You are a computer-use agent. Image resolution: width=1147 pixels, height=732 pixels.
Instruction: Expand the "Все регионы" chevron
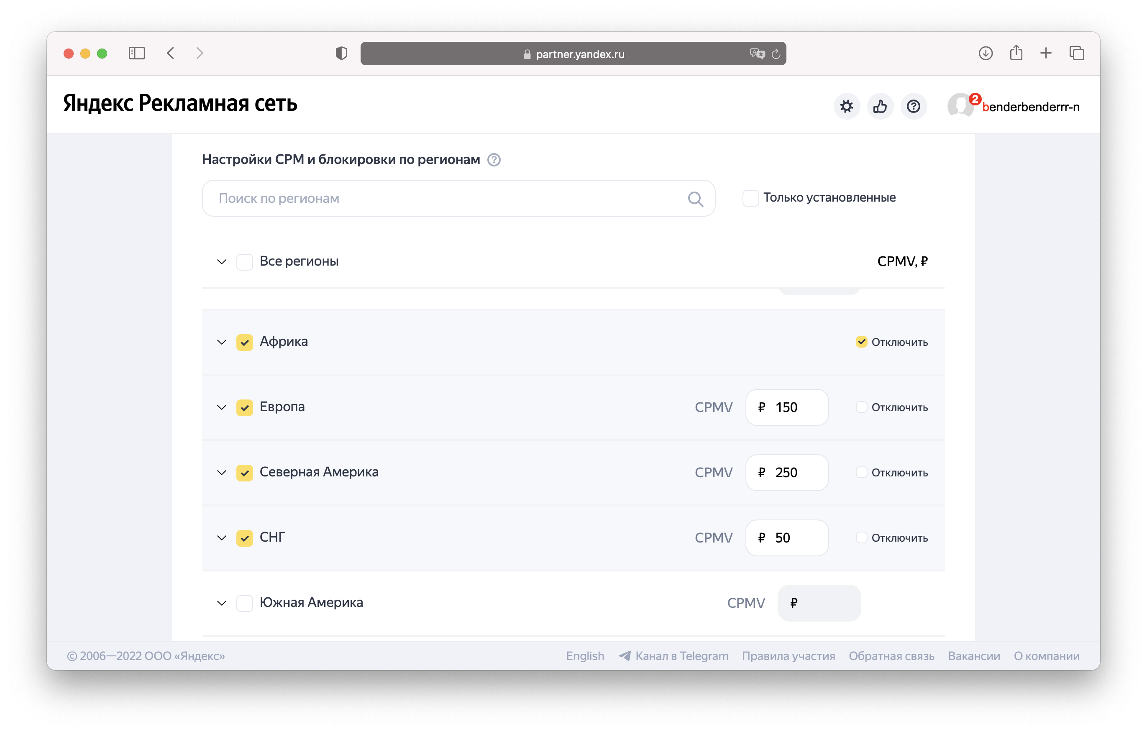point(221,261)
